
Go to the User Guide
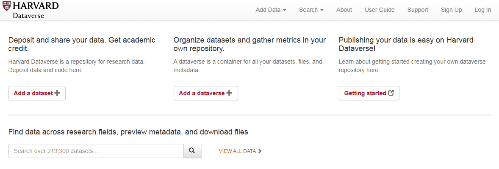point(380,10)
